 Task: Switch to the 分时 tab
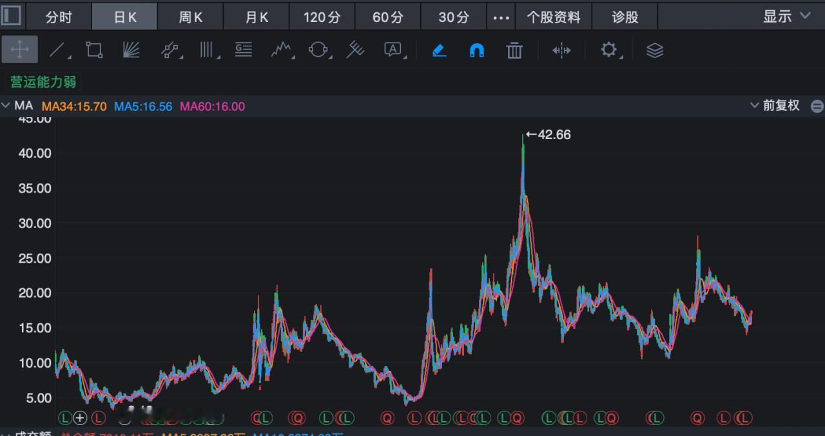click(x=59, y=17)
